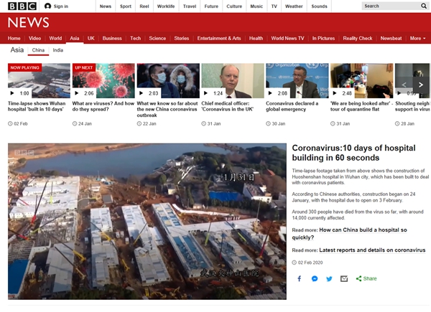Share via Facebook Messenger icon
The width and height of the screenshot is (431, 312).
pos(315,278)
